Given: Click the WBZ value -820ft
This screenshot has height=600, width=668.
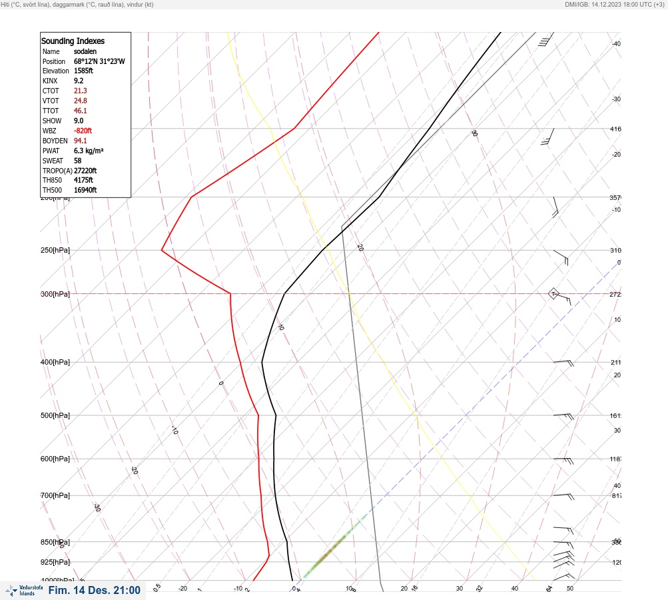Looking at the screenshot, I should 83,131.
